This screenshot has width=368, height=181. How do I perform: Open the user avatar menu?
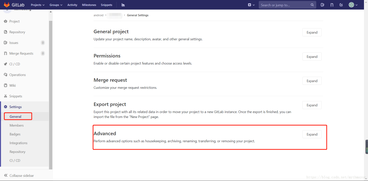[353, 5]
